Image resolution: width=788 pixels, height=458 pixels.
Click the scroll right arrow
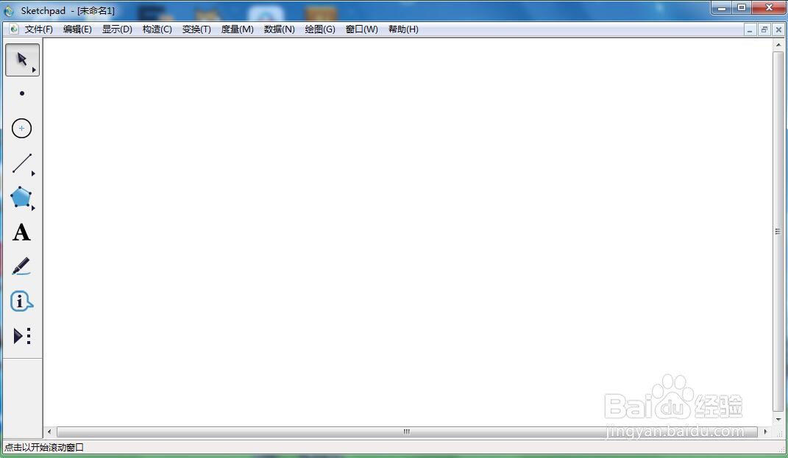click(x=765, y=432)
